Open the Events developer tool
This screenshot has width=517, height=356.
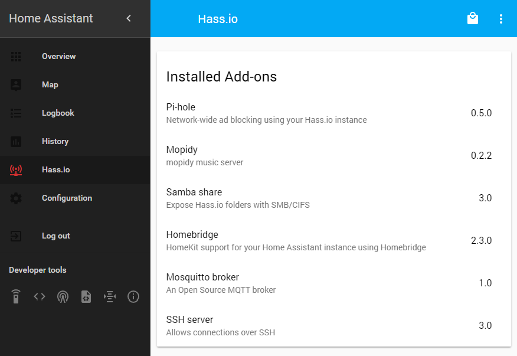click(x=63, y=296)
